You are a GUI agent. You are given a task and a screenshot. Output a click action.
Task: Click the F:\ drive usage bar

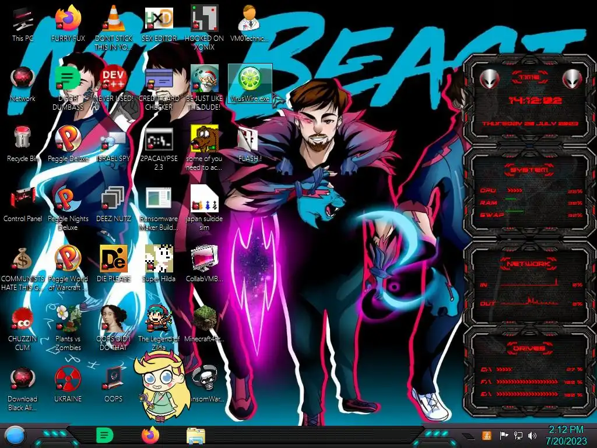pyautogui.click(x=531, y=381)
